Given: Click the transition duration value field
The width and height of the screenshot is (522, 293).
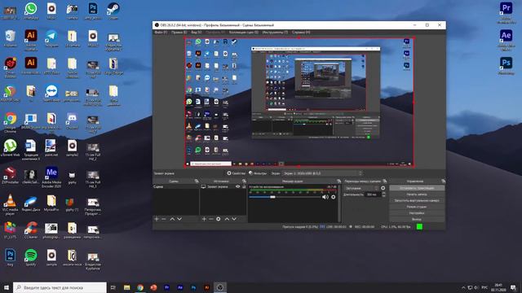Looking at the screenshot, I should pos(373,195).
